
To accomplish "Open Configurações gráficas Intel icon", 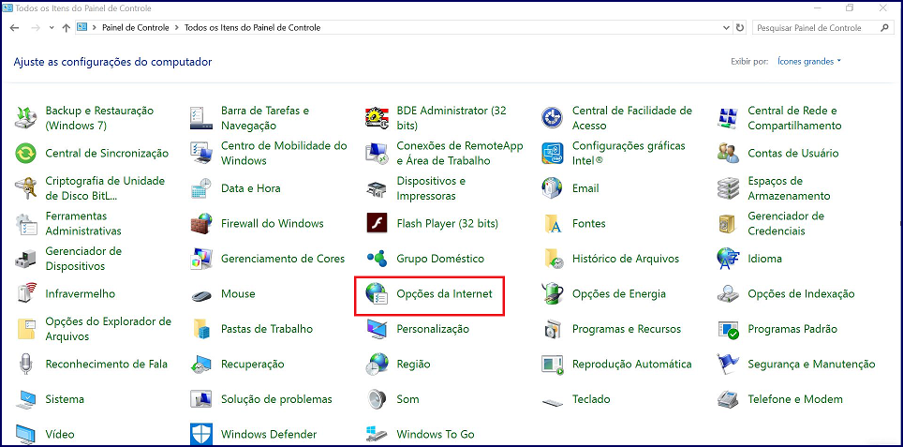I will pyautogui.click(x=553, y=154).
